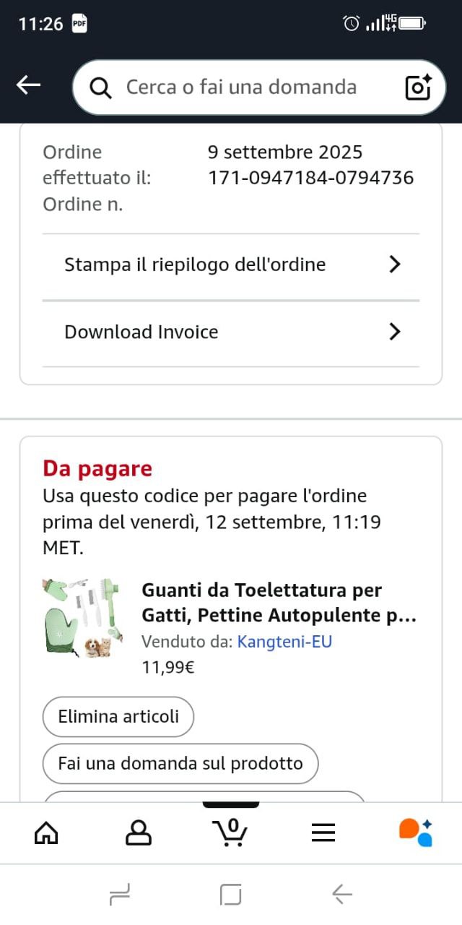The height and width of the screenshot is (925, 462).
Task: Open the Kangteni-EU seller link
Action: coord(284,642)
